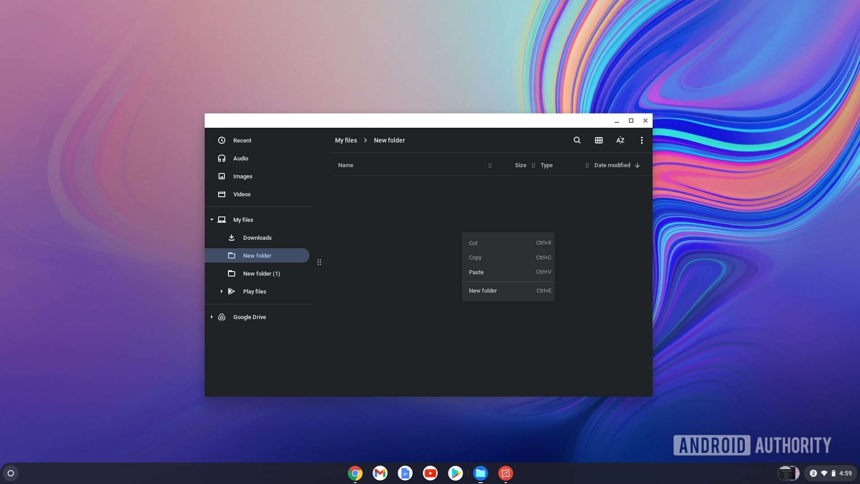Click the Recent sidebar icon
860x484 pixels.
point(222,141)
